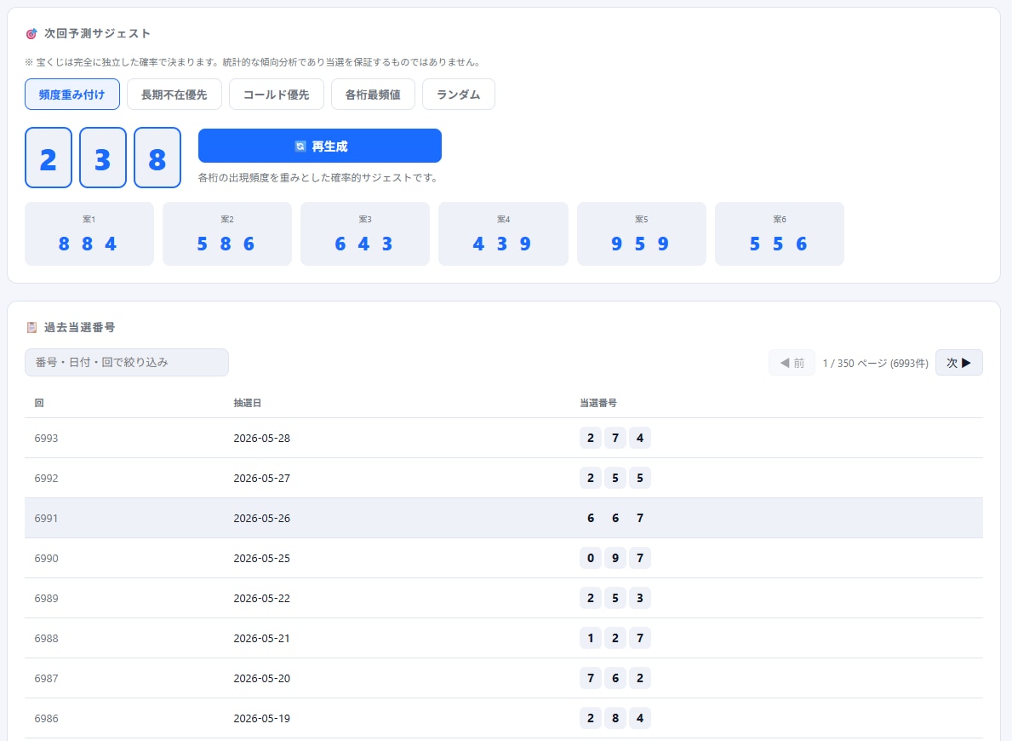Click digit 0 chip in row 6990
Screen dimensions: 1012x741
[x=591, y=558]
